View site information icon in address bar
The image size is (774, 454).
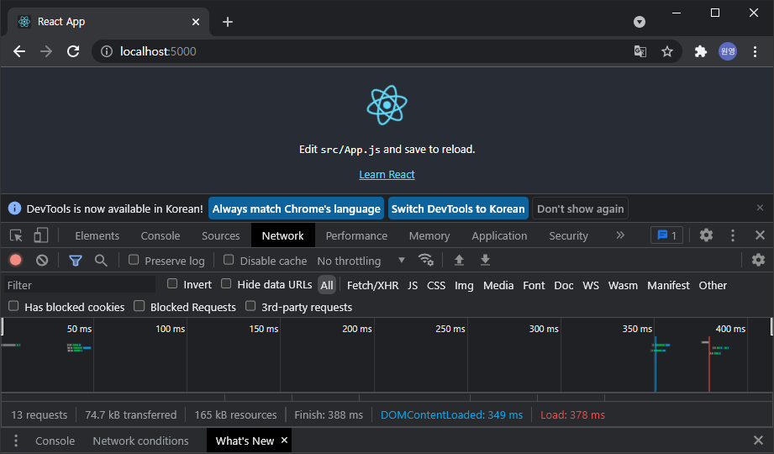(x=107, y=51)
